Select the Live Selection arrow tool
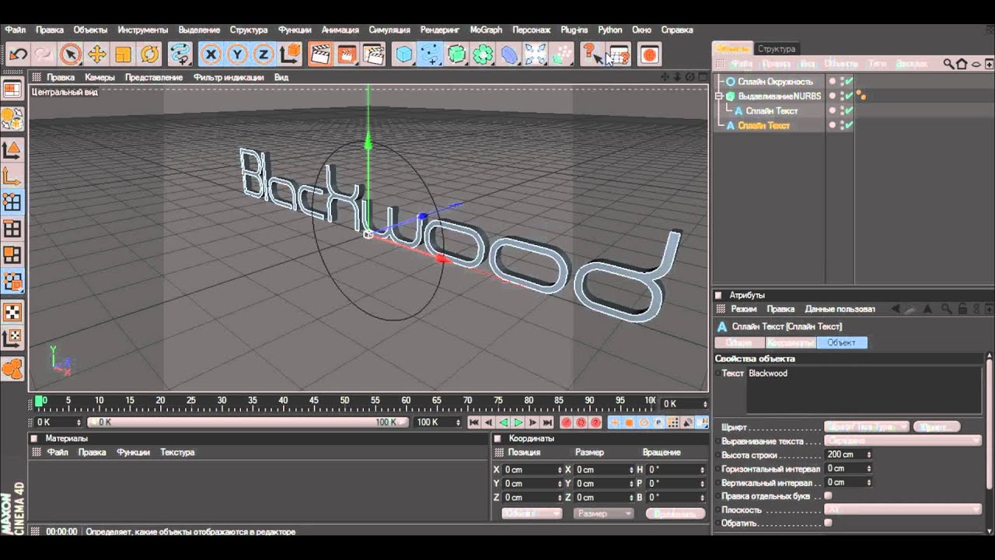 (70, 54)
